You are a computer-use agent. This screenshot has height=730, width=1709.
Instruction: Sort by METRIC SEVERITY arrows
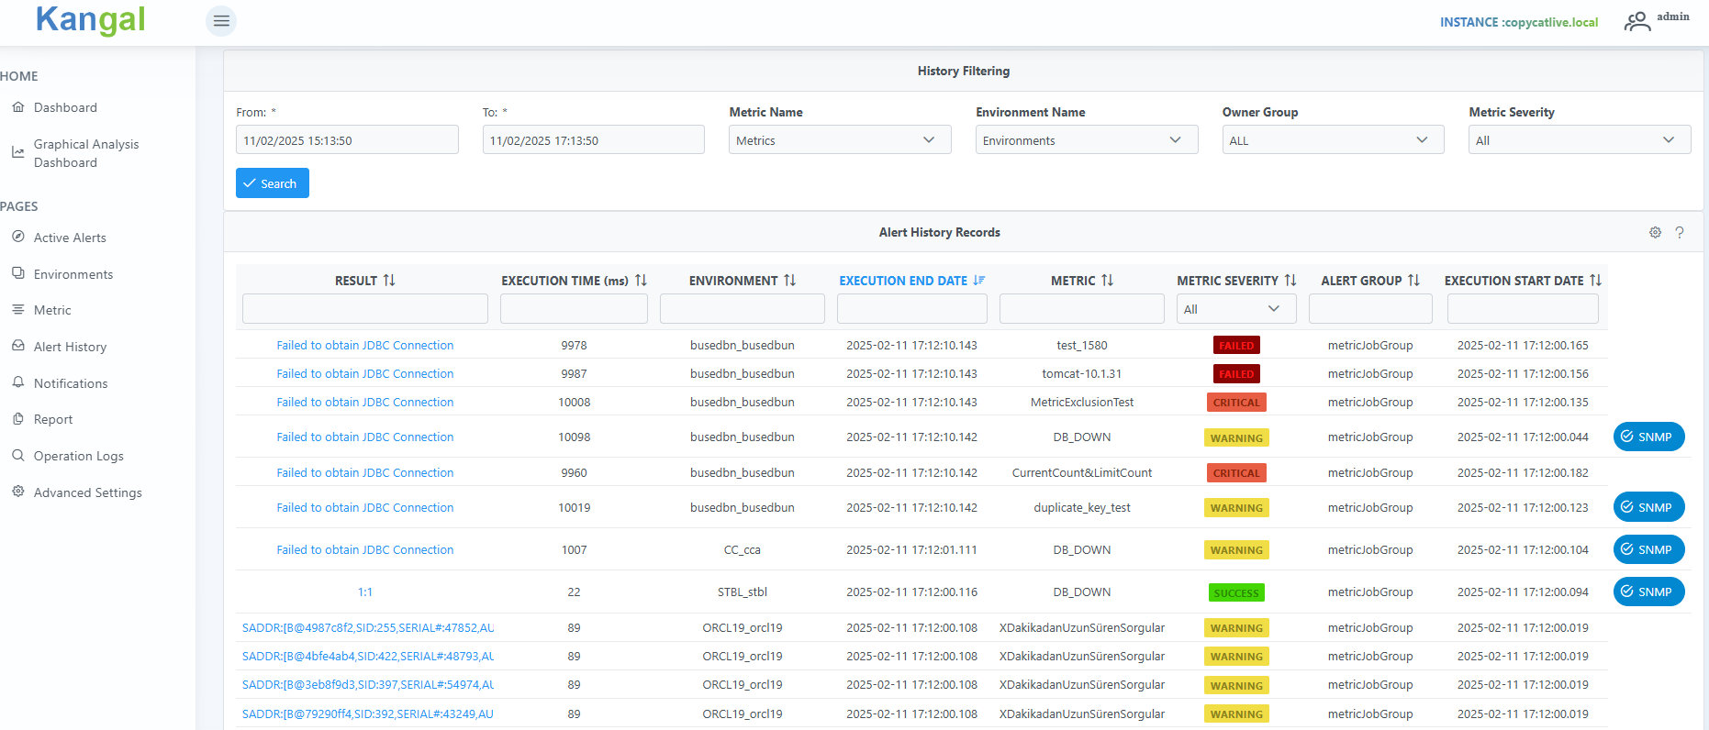(1290, 280)
